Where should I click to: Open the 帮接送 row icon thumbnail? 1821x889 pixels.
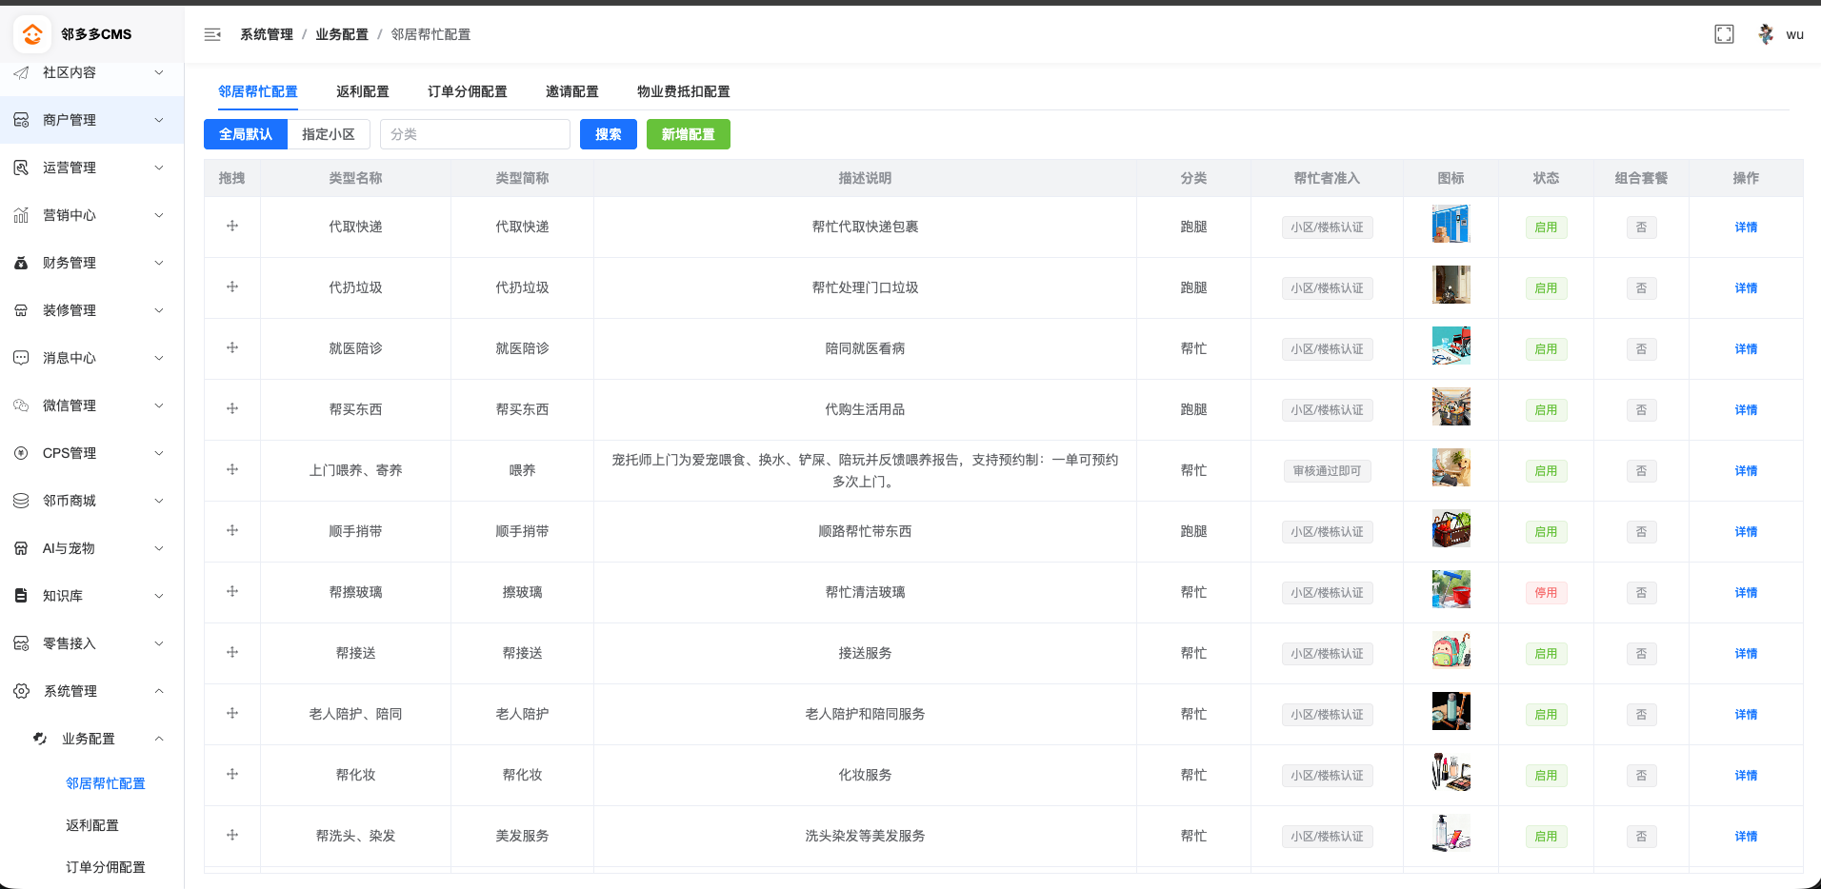1451,650
